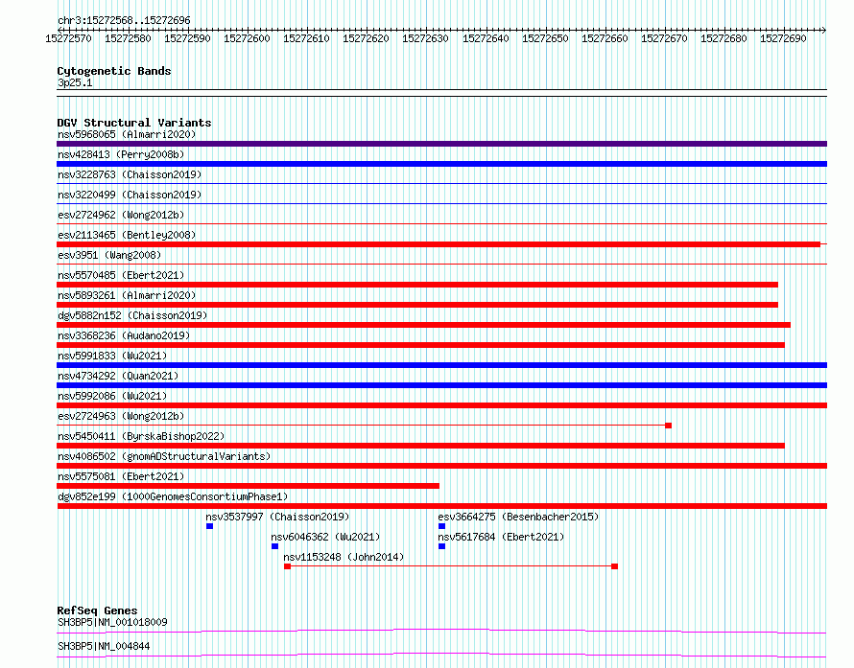
Task: Select esv2113465 (Bentley2008) red bar
Action: 439,244
